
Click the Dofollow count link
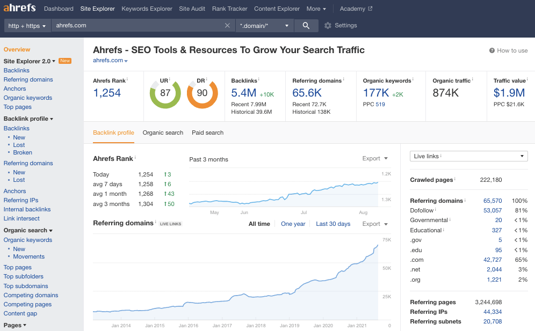click(x=492, y=210)
